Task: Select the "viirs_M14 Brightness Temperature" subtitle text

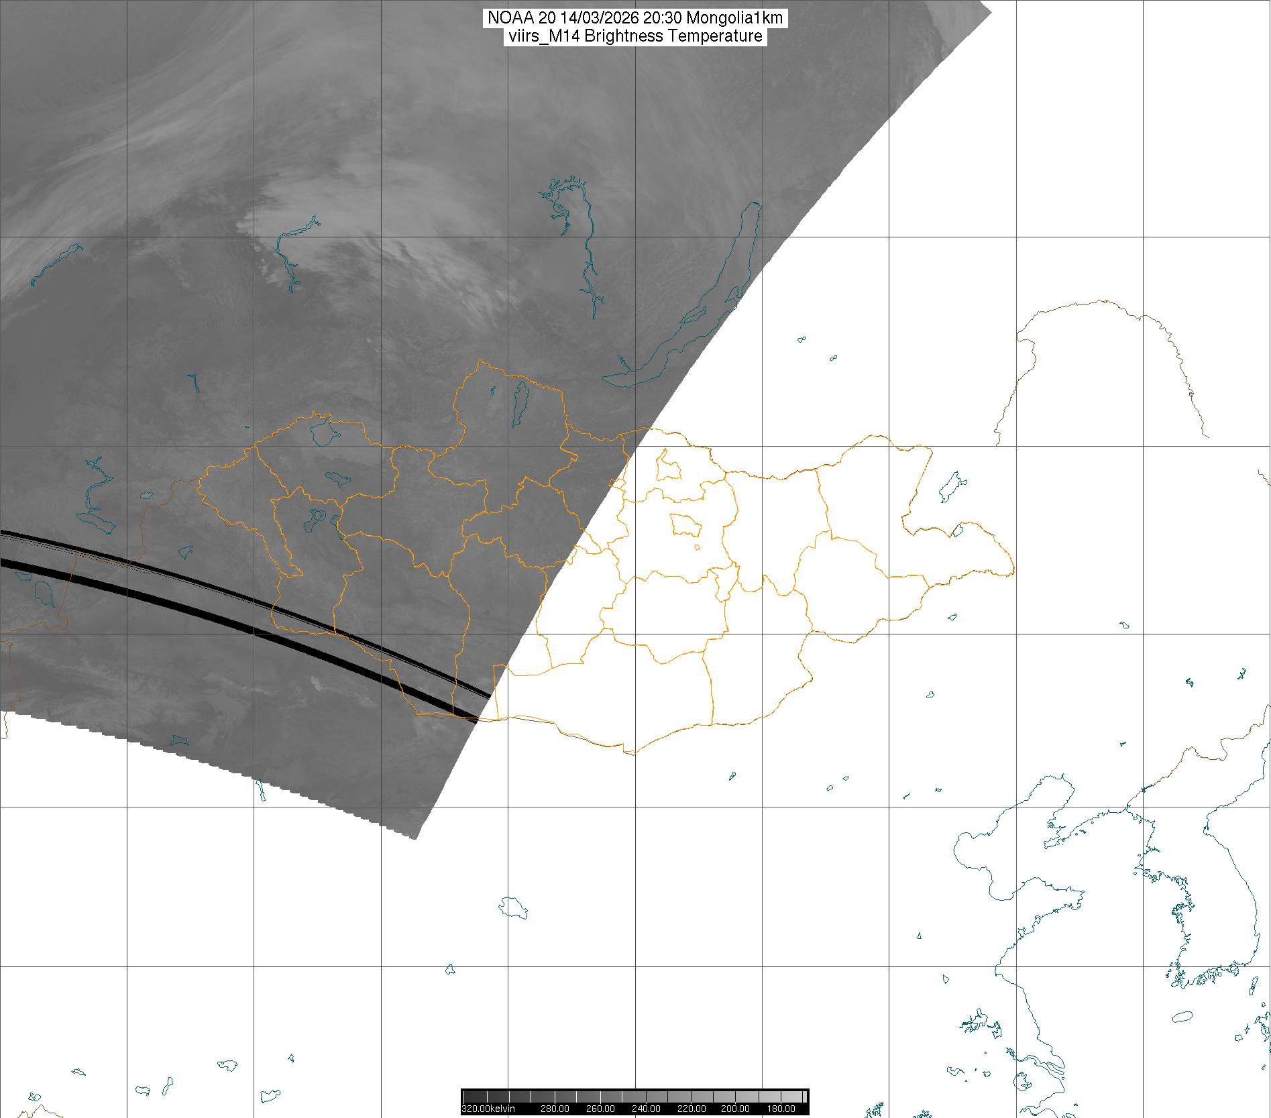Action: pos(635,36)
